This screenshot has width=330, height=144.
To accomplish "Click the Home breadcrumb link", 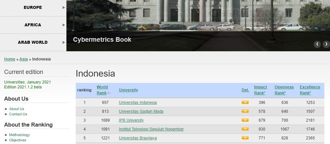I will pyautogui.click(x=10, y=59).
